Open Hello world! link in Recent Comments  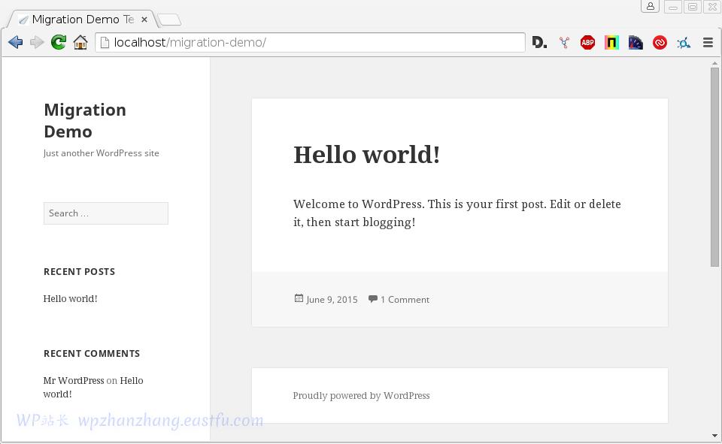93,388
